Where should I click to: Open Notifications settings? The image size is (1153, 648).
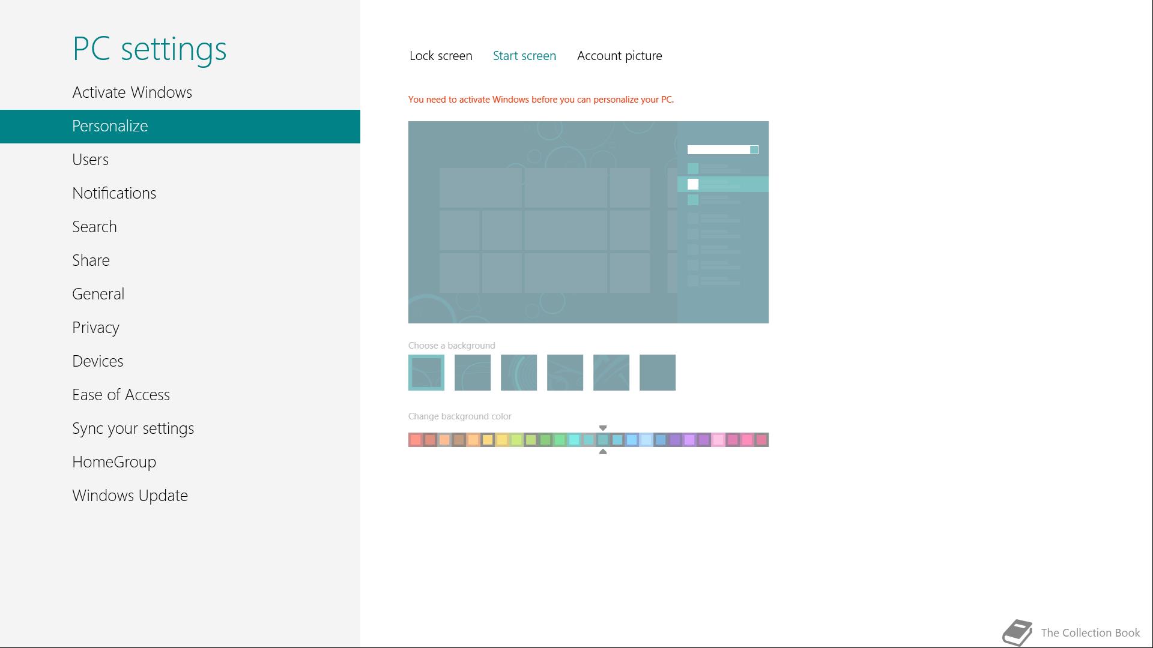pos(114,193)
